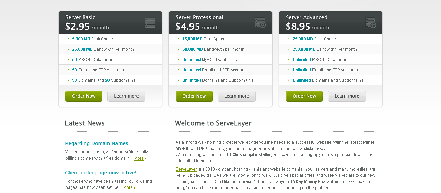Image resolution: width=441 pixels, height=193 pixels.
Task: Click the Server Advanced plus server icon
Action: pyautogui.click(x=371, y=23)
